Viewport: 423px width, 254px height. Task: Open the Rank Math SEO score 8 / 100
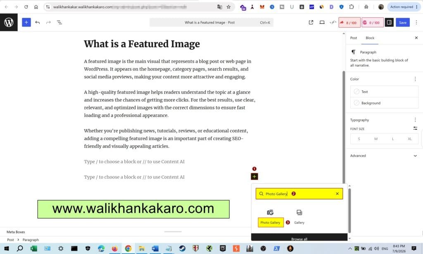(349, 23)
